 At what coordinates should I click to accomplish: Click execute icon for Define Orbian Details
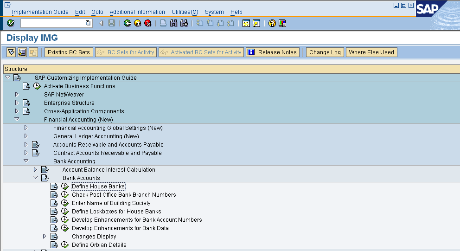[65, 245]
